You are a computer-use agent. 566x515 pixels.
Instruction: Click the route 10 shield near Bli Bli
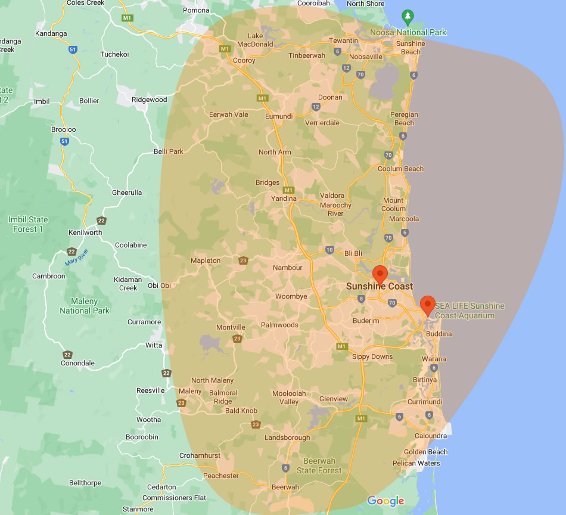[329, 250]
